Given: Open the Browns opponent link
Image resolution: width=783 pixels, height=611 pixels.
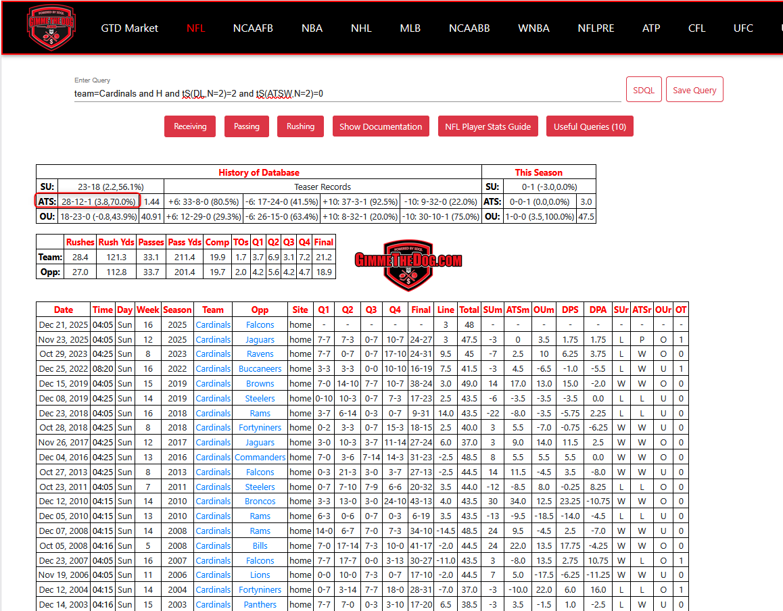Looking at the screenshot, I should 260,384.
